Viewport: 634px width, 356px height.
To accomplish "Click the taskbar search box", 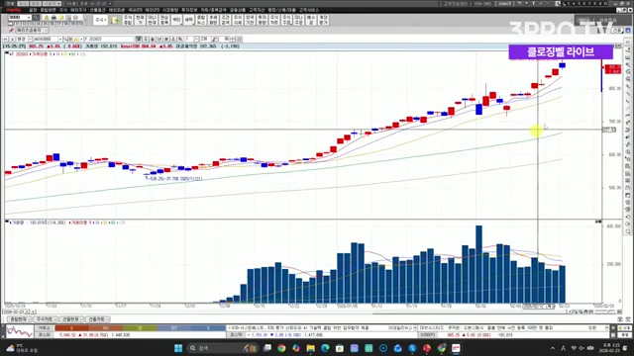I will (x=222, y=348).
